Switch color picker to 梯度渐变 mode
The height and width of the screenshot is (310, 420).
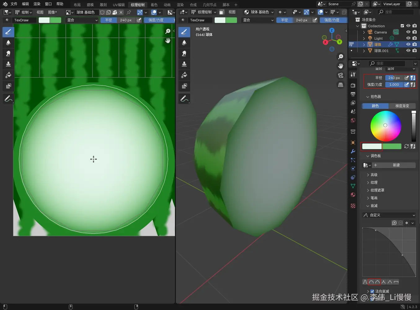coord(402,106)
